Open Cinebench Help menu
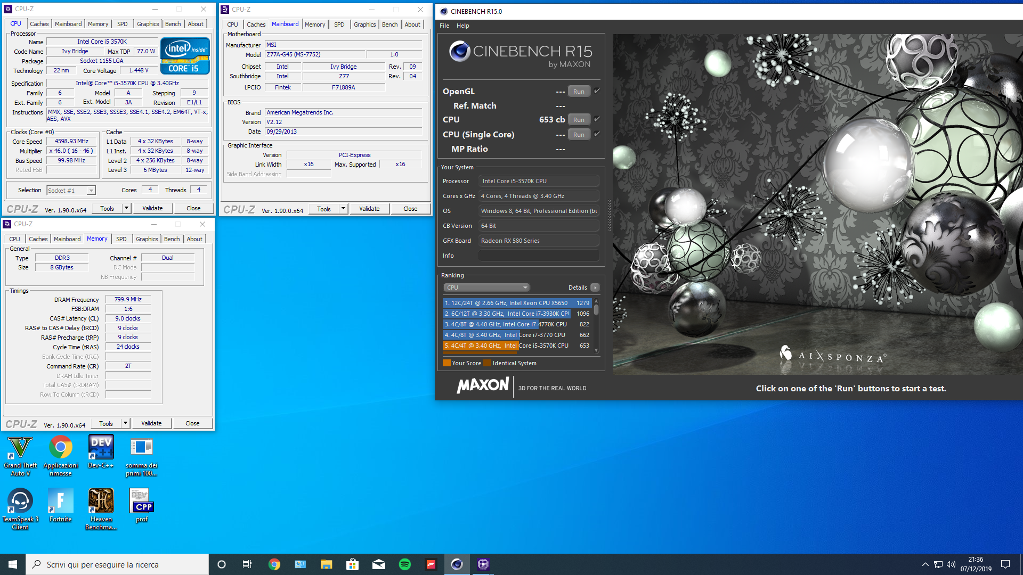The image size is (1023, 575). tap(463, 26)
